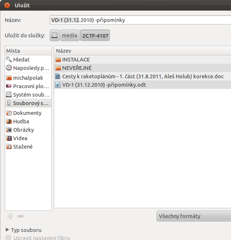Viewport: 231px width, 240px height.
Task: Open Obrázky bookmark
Action: click(x=28, y=130)
